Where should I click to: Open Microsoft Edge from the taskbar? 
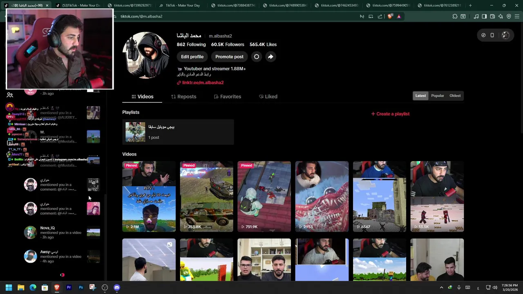33,287
